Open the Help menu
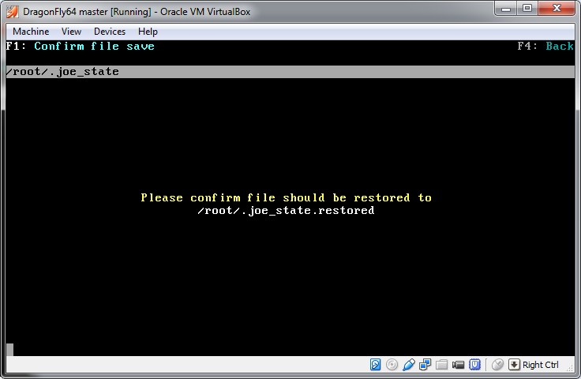581x379 pixels. coord(148,32)
